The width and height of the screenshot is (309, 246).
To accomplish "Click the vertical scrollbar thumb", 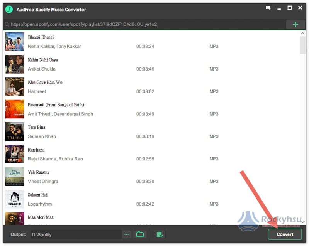I will (302, 45).
